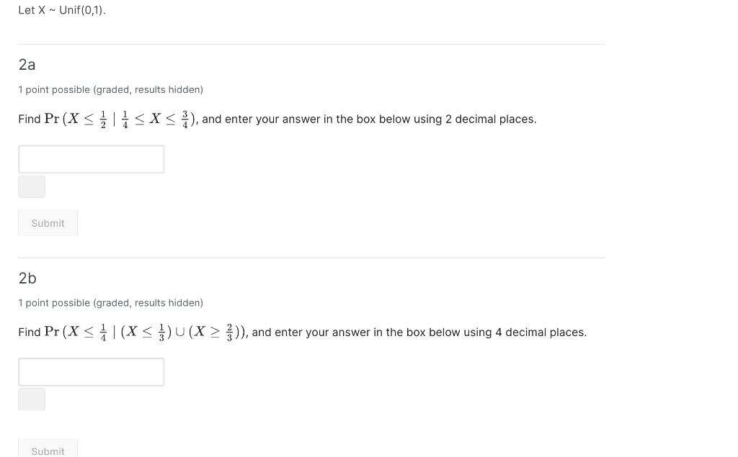Viewport: 738px width, 457px height.
Task: Click the '1 point possible' text under 2a
Action: [x=110, y=89]
